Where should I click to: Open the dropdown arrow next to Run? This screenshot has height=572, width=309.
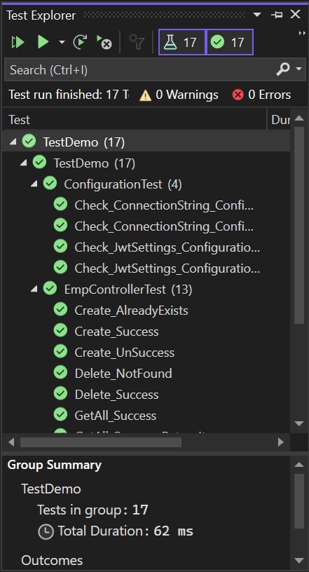pos(62,42)
